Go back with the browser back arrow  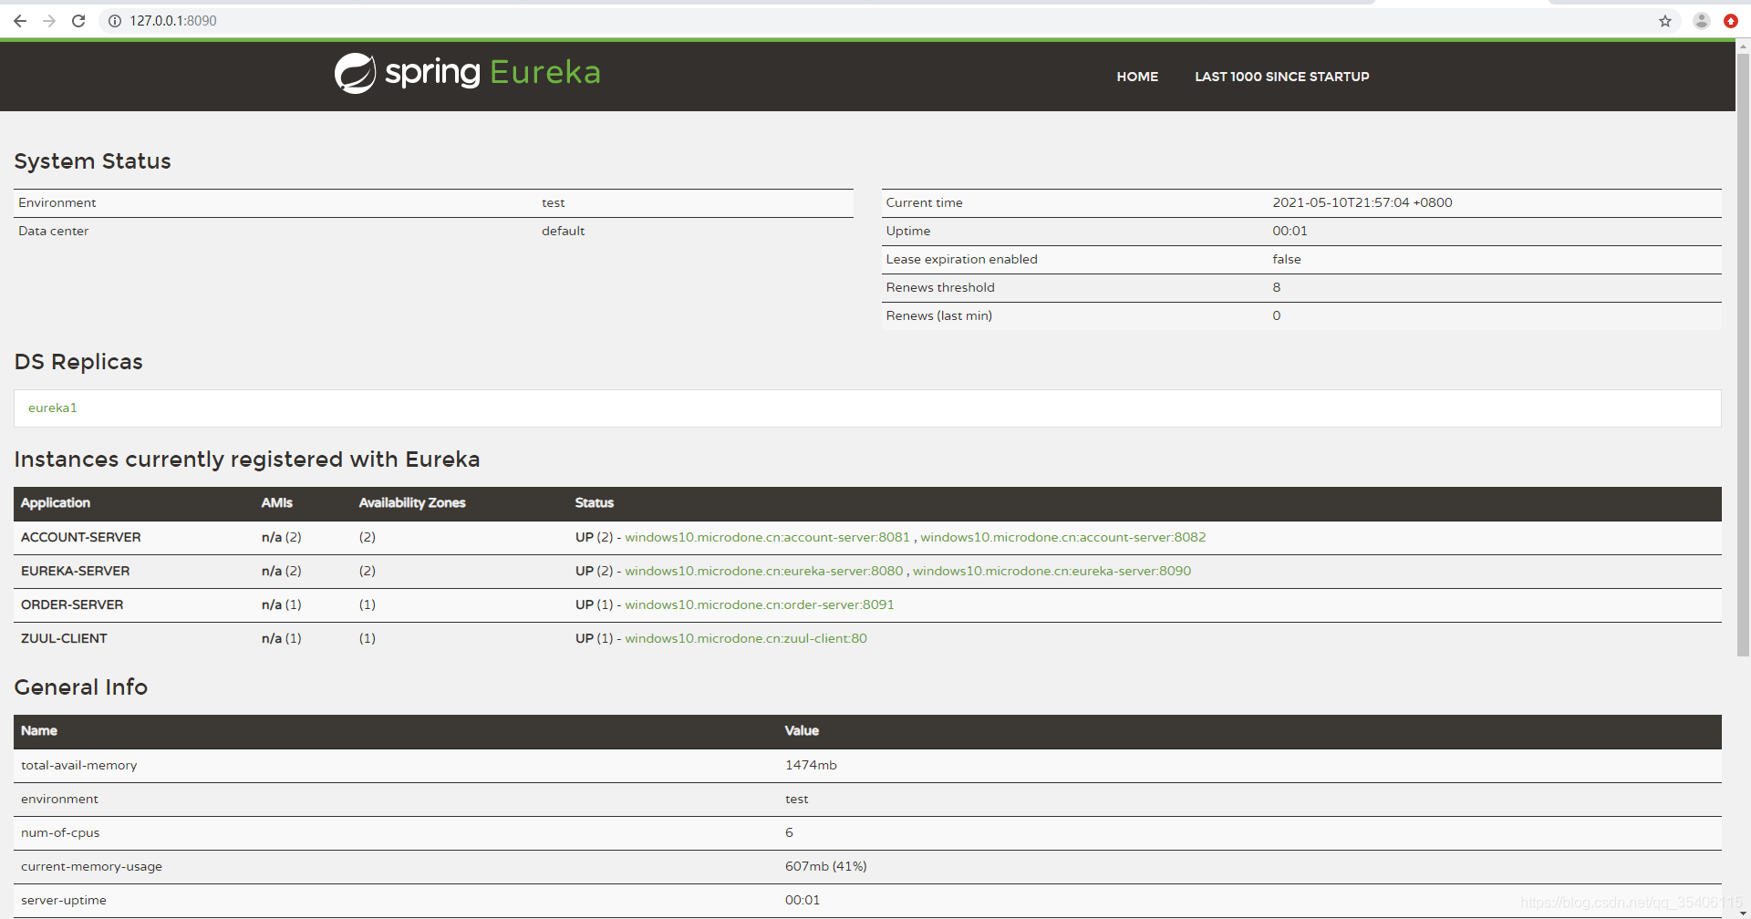(20, 21)
